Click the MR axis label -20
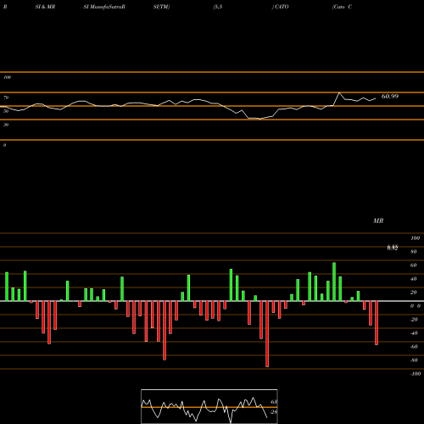 pyautogui.click(x=414, y=320)
